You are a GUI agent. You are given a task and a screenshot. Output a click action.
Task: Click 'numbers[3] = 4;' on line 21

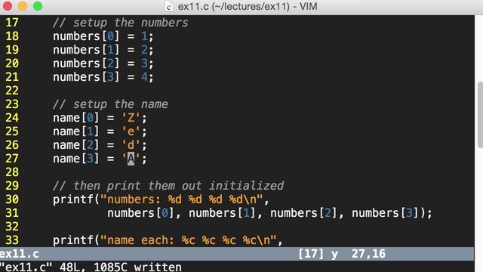coord(103,77)
